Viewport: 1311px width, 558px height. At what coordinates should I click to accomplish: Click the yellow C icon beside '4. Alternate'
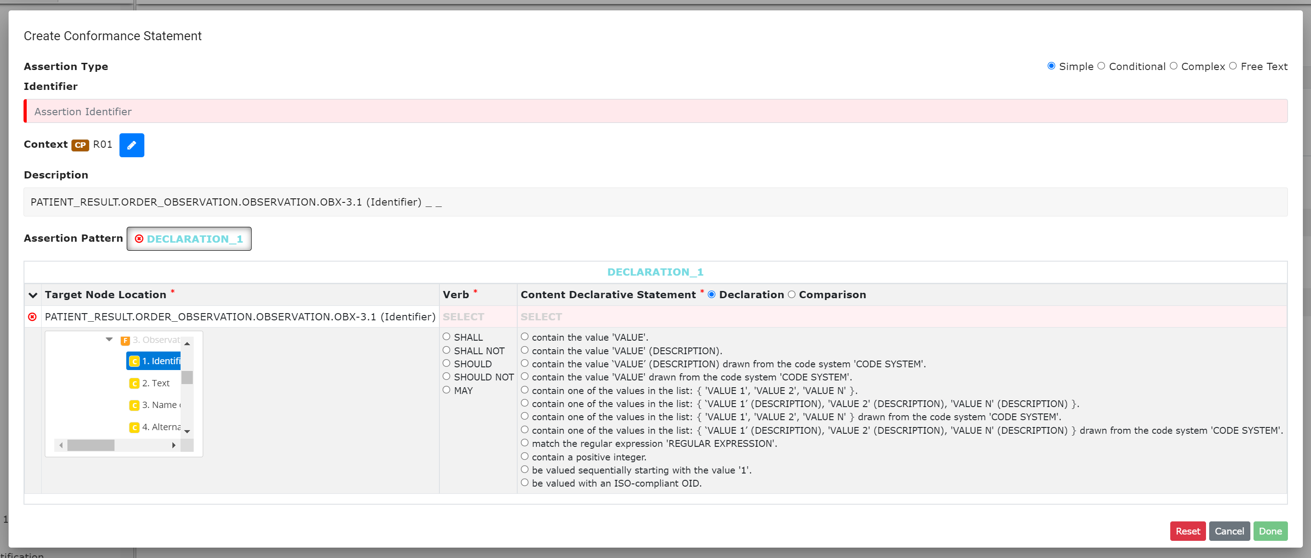click(x=134, y=427)
